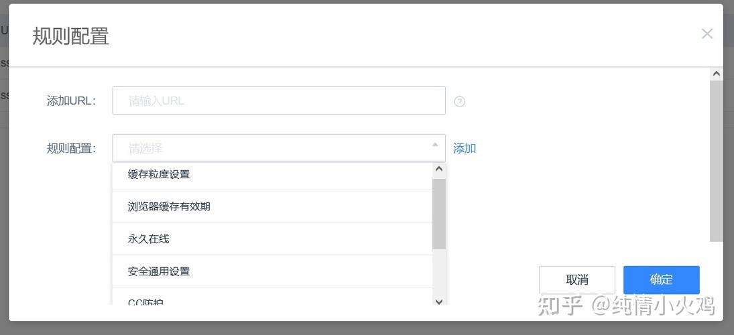The width and height of the screenshot is (734, 335).
Task: Open the 请选择 rule configuration combo box
Action: pyautogui.click(x=279, y=148)
